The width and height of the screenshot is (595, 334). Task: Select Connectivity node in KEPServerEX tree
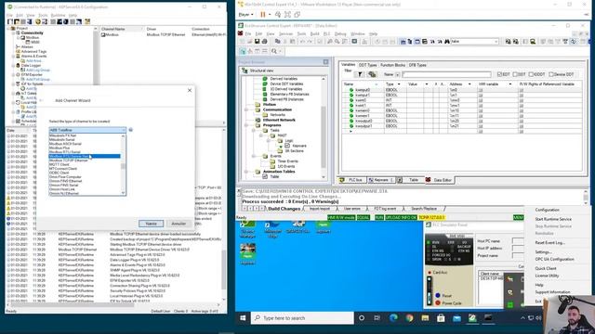(x=32, y=33)
